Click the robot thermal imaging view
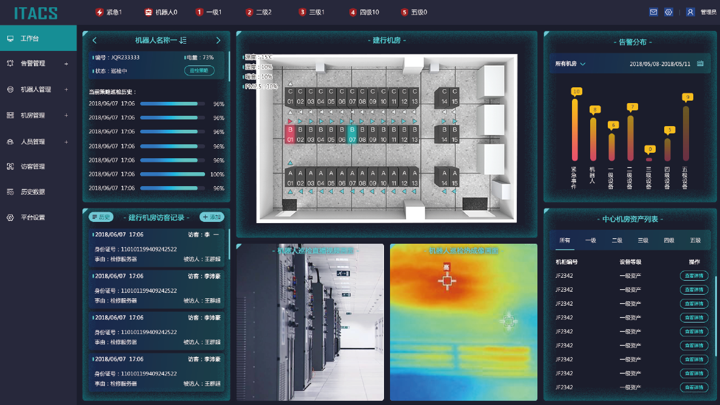 tap(463, 323)
